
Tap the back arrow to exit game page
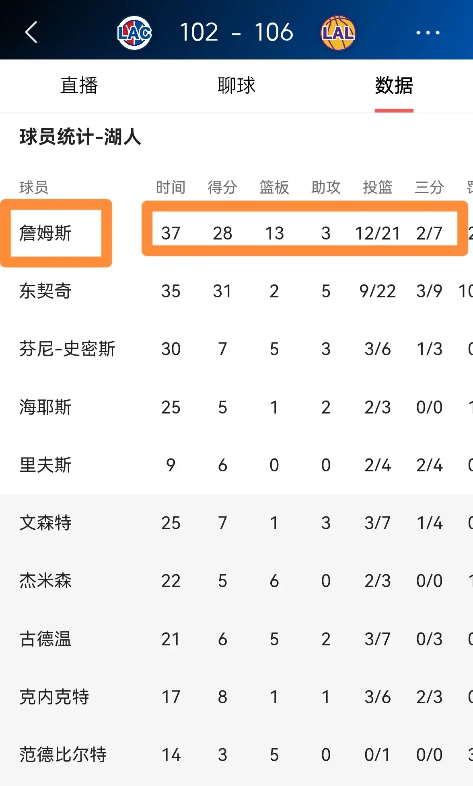pyautogui.click(x=31, y=32)
